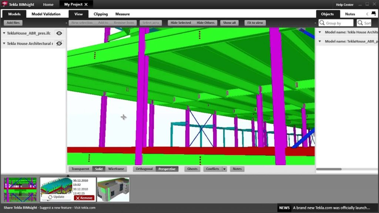Click Visit tekla.com link
This screenshot has height=213, width=379.
[x=85, y=208]
